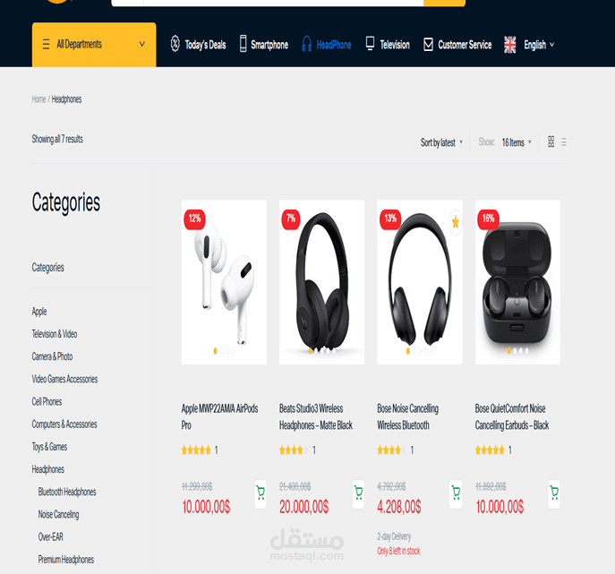Switch to grid view layout
Image resolution: width=615 pixels, height=574 pixels.
click(x=551, y=141)
